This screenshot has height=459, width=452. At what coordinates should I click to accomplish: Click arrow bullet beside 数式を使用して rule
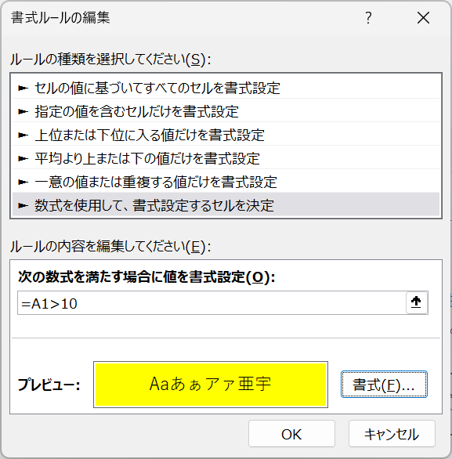click(23, 205)
